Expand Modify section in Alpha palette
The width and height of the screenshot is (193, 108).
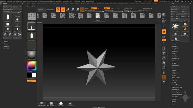point(6,42)
